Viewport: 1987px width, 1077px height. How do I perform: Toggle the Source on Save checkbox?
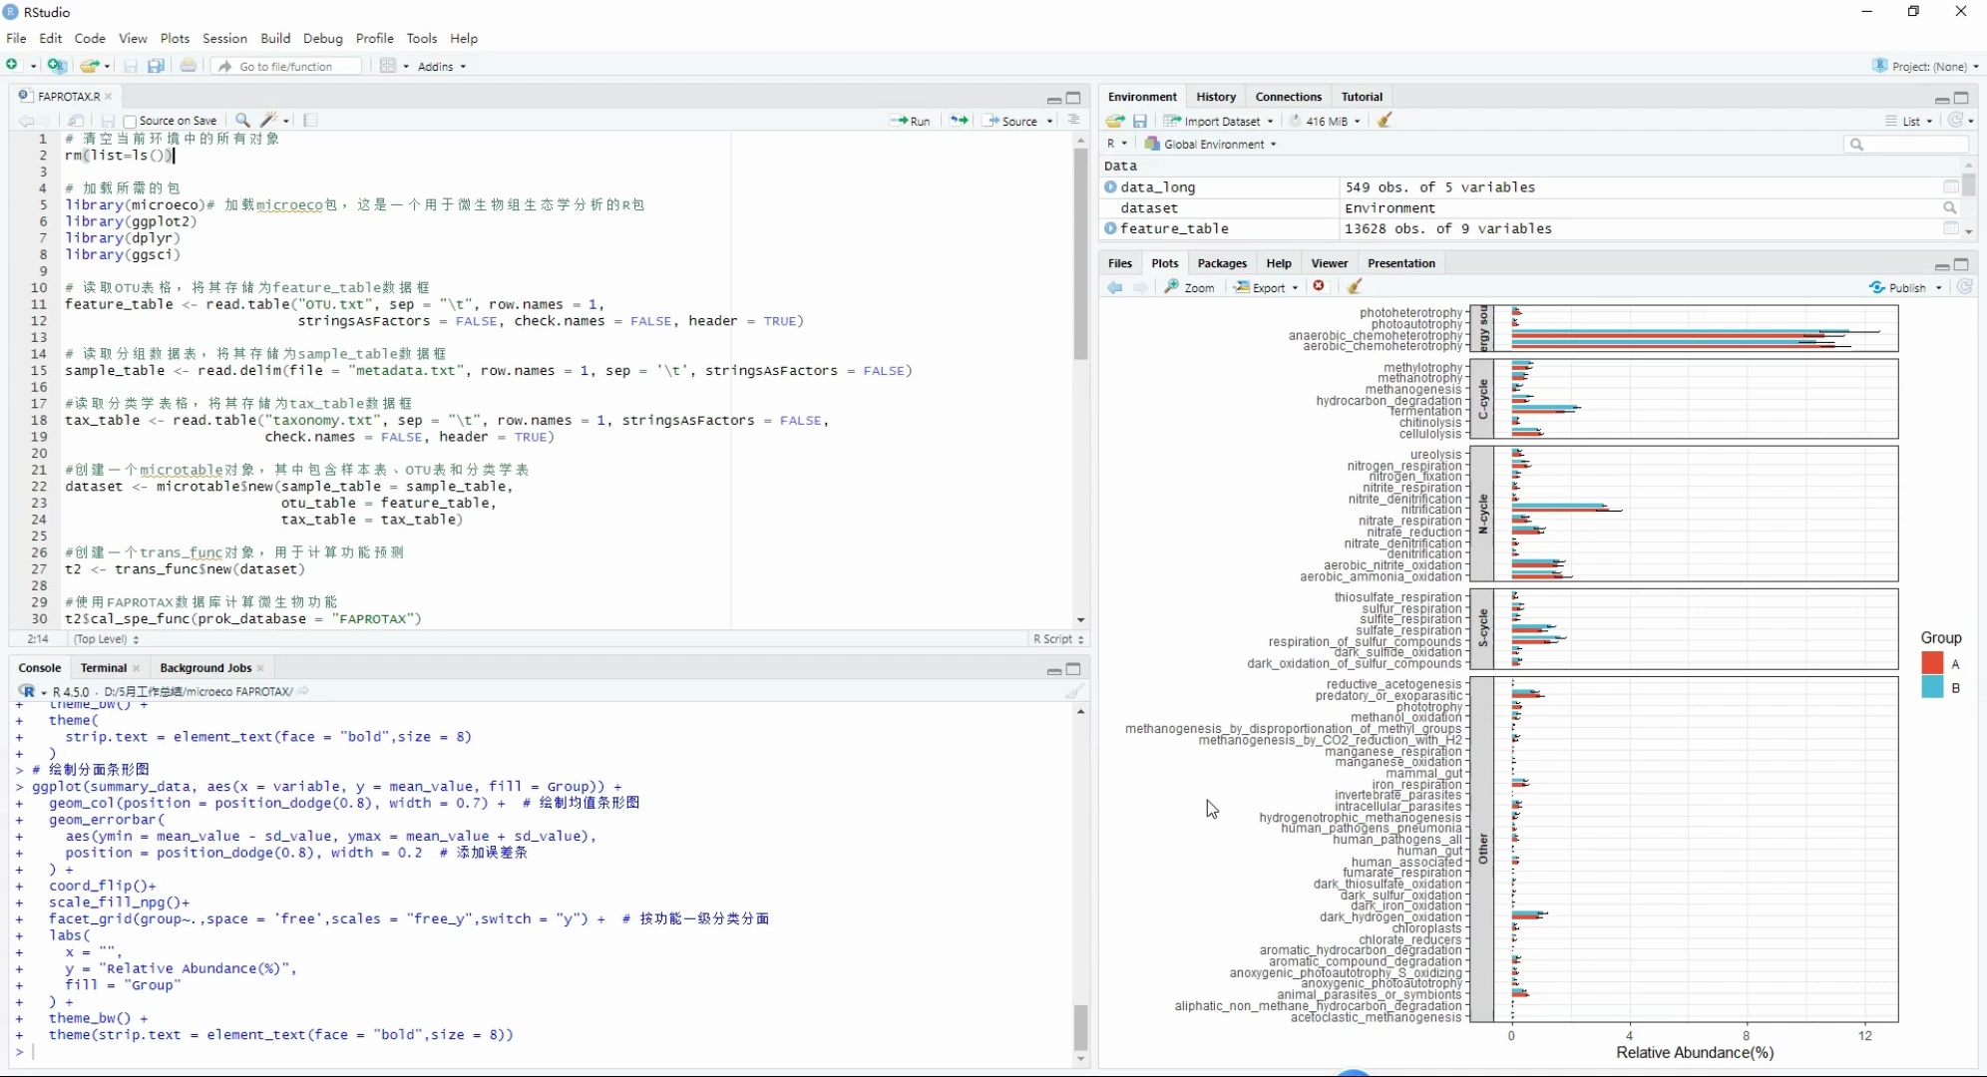[131, 121]
